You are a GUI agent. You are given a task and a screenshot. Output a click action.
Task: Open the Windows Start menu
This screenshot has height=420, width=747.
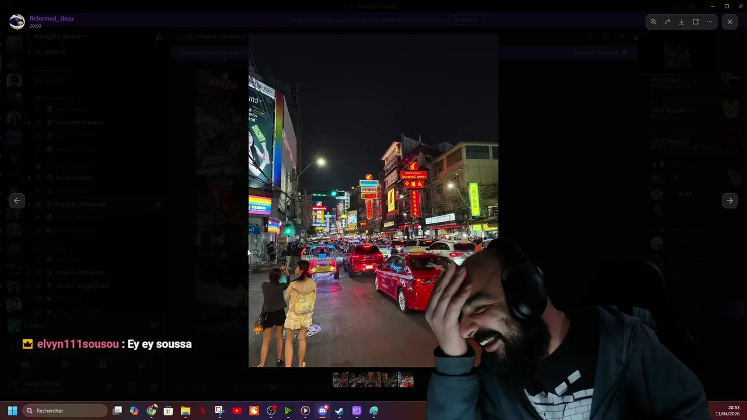[x=12, y=411]
